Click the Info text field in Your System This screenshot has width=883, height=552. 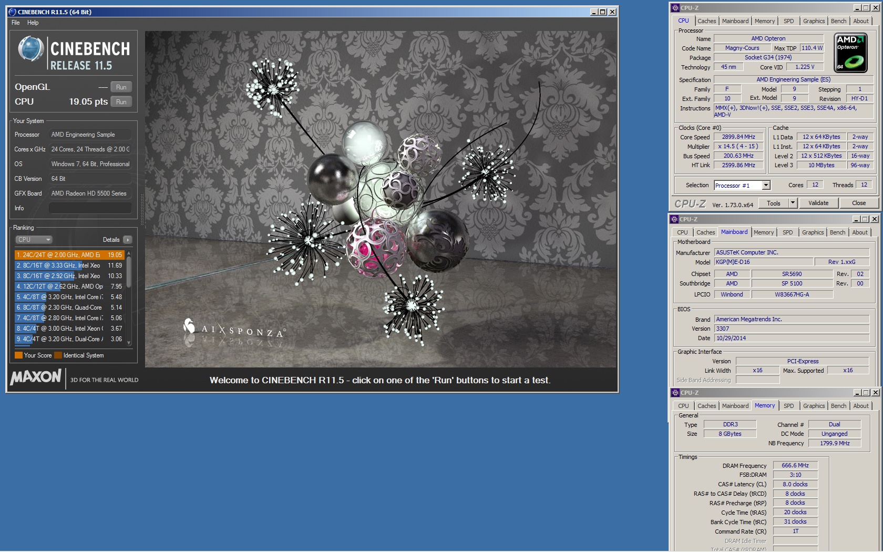click(x=90, y=208)
